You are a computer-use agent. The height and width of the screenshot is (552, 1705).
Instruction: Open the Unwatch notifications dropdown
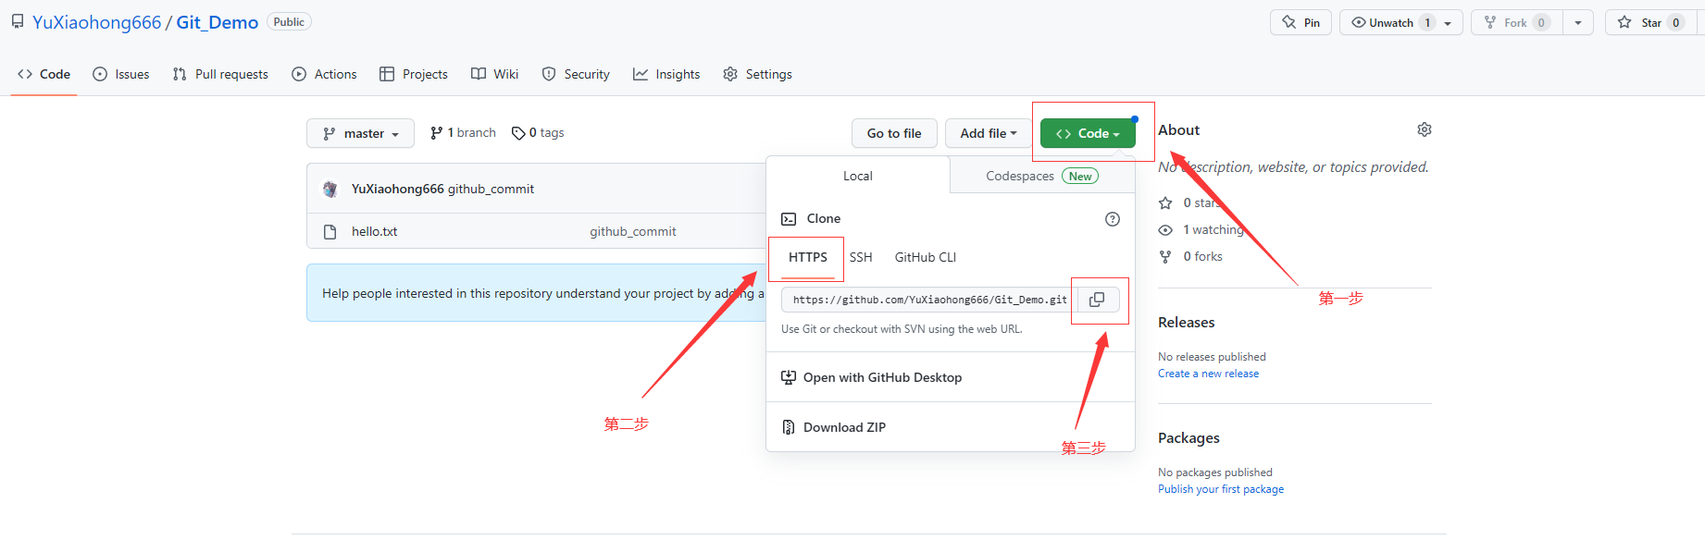(x=1401, y=23)
